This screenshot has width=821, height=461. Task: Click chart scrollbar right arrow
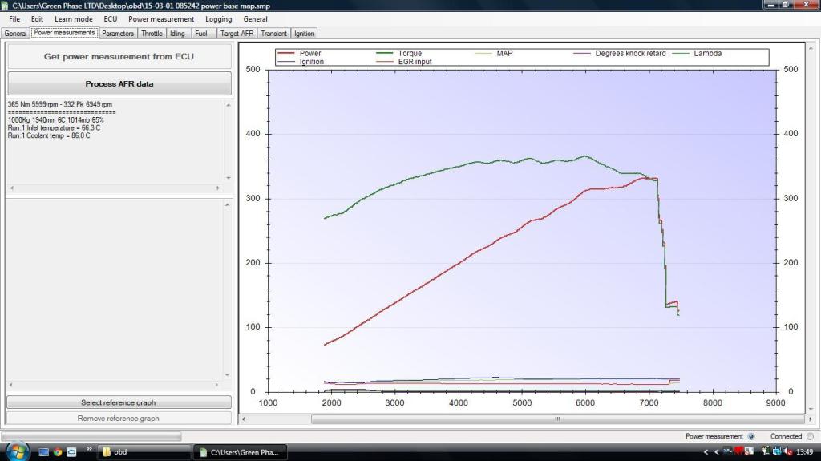(810, 419)
